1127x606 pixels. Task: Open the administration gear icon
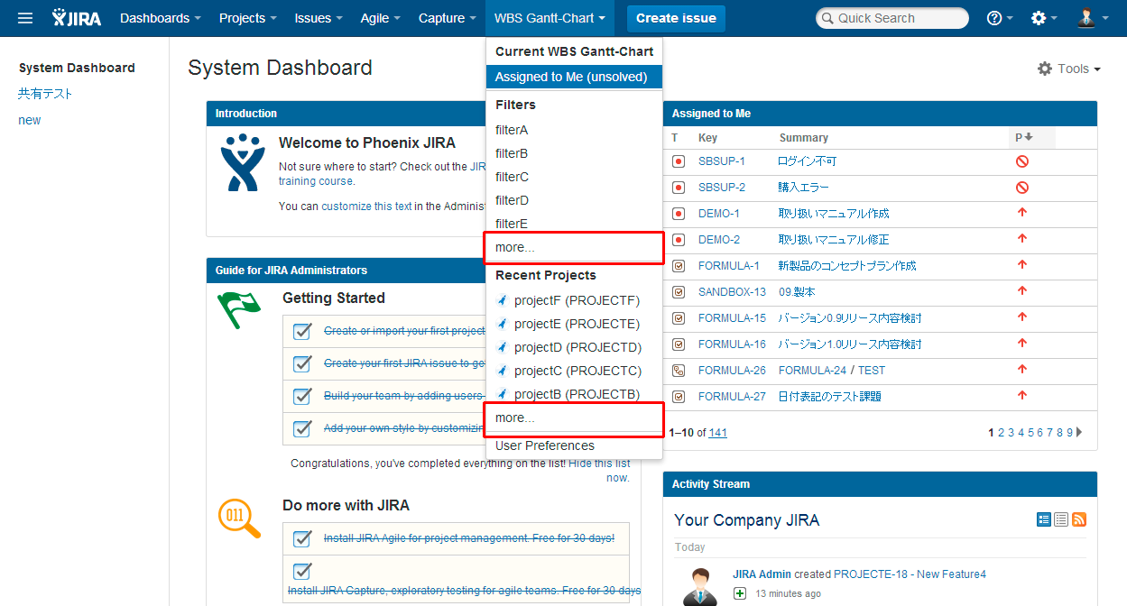[1039, 18]
